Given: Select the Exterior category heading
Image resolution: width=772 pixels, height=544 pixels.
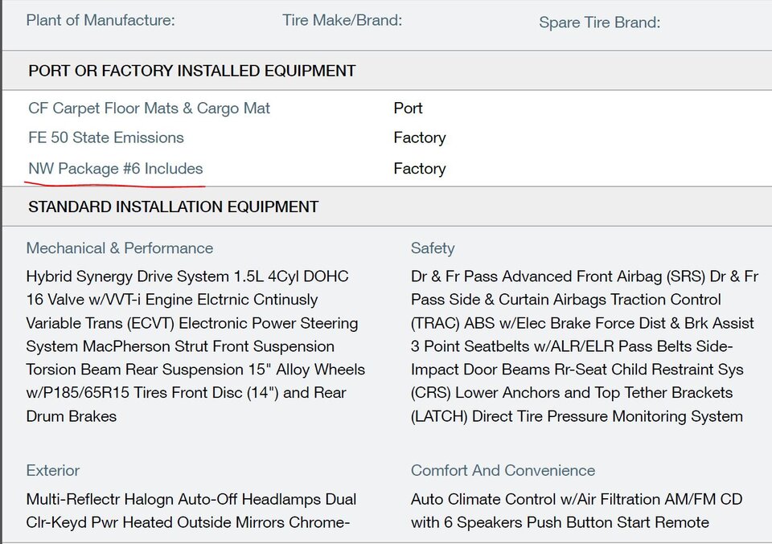Looking at the screenshot, I should tap(53, 470).
